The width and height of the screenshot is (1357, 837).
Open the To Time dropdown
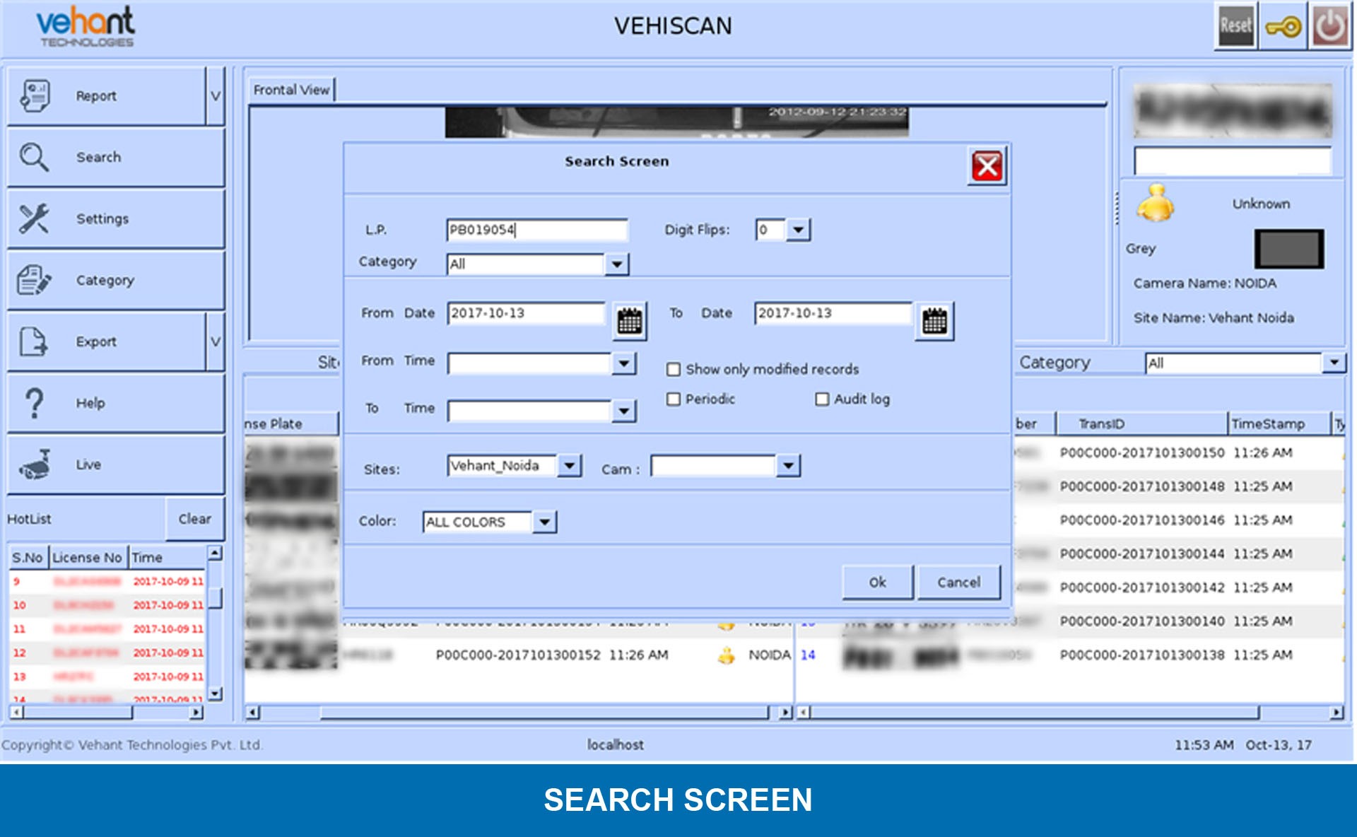tap(623, 411)
